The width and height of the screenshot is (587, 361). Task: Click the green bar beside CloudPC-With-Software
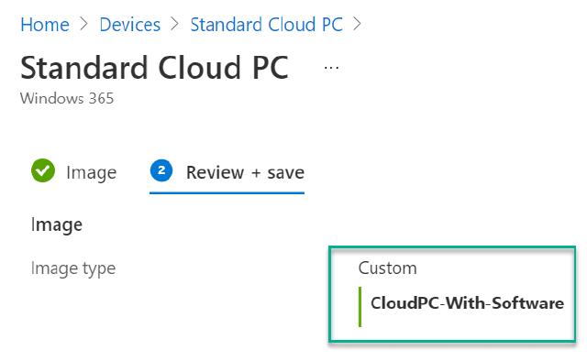[360, 307]
